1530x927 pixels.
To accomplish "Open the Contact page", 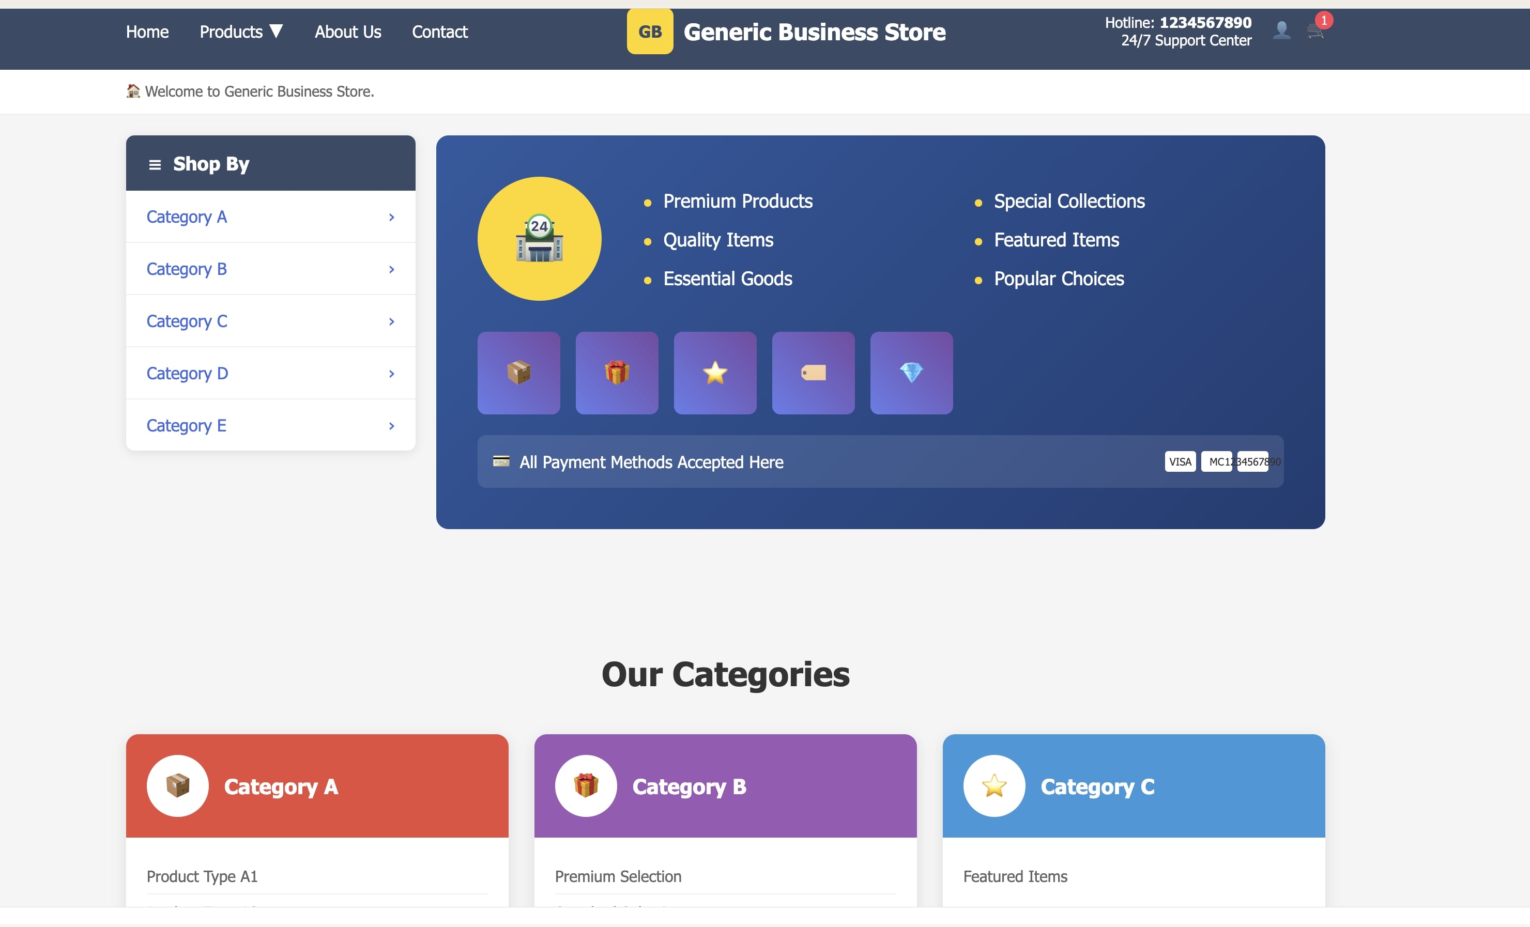I will pos(440,32).
